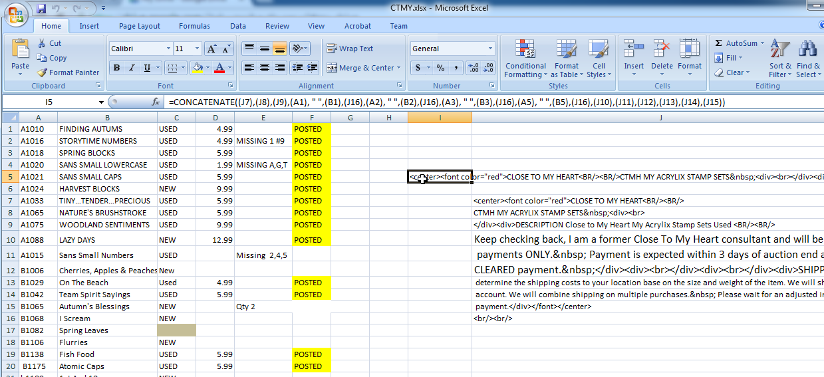Select cell containing LAZY DAYS

tap(107, 240)
